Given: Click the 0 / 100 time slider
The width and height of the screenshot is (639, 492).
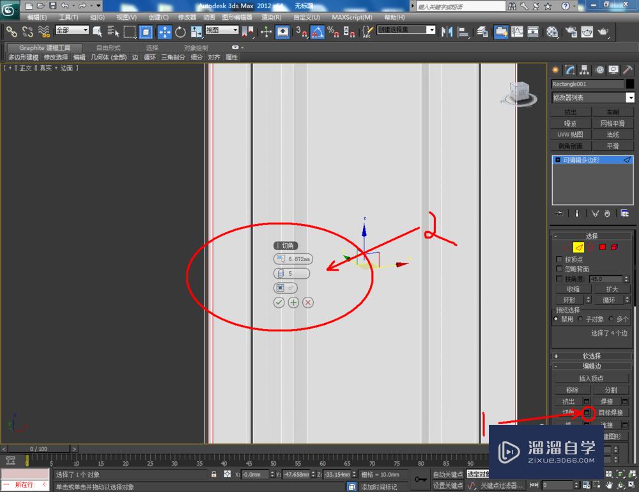Looking at the screenshot, I should click(x=39, y=448).
